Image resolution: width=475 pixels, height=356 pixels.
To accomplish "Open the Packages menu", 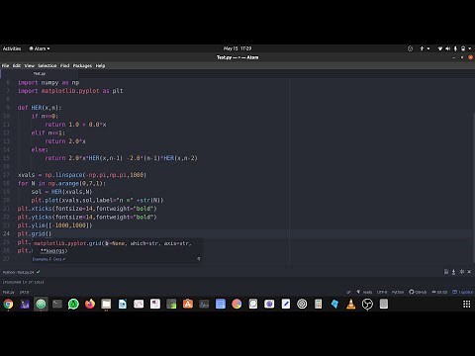I will click(x=82, y=65).
